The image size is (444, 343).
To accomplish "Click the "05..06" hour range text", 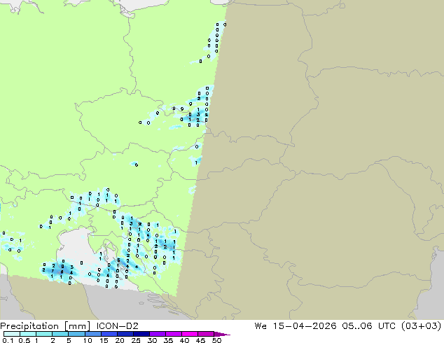I will pyautogui.click(x=356, y=326).
